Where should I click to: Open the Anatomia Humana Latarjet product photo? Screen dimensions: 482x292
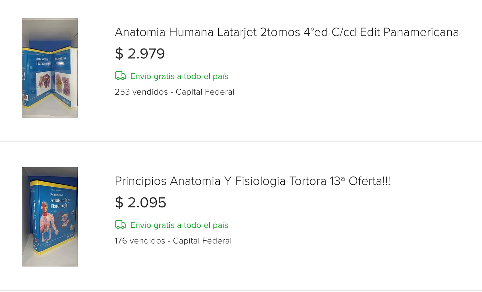point(50,68)
